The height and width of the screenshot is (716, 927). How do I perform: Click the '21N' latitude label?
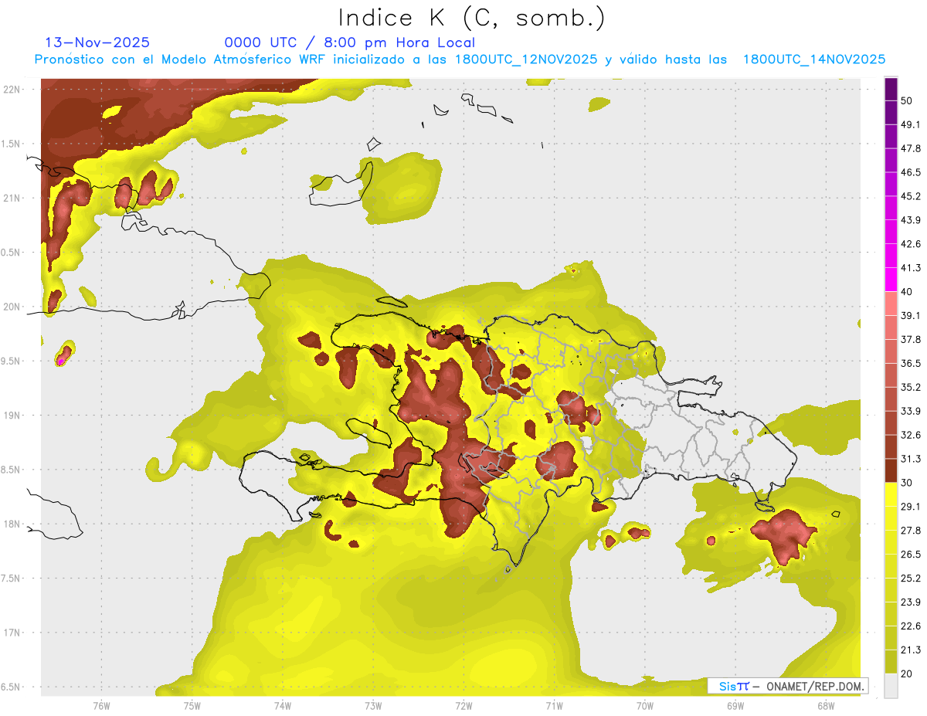12,198
